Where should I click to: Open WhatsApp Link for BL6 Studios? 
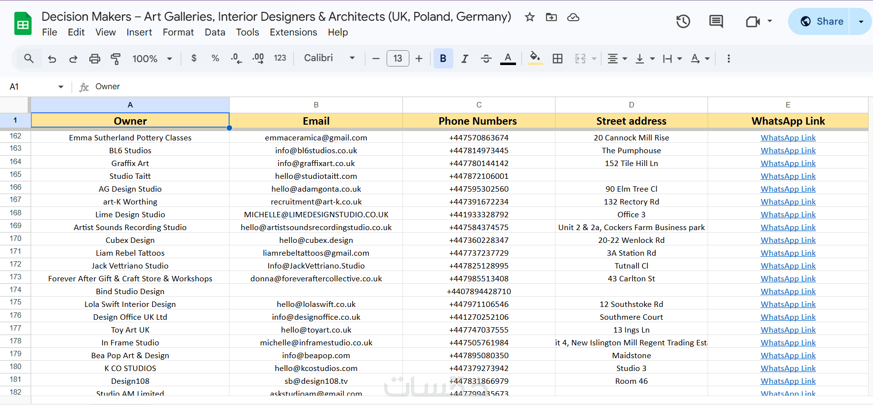point(788,150)
